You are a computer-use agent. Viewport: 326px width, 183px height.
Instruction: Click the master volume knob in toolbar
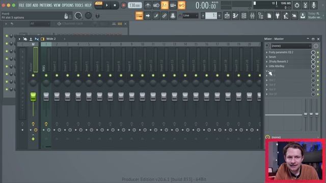tap(78, 16)
